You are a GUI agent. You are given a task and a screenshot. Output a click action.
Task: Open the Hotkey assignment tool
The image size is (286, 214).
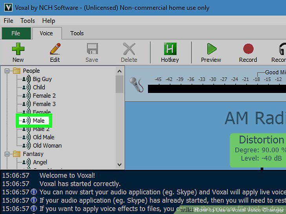(170, 49)
